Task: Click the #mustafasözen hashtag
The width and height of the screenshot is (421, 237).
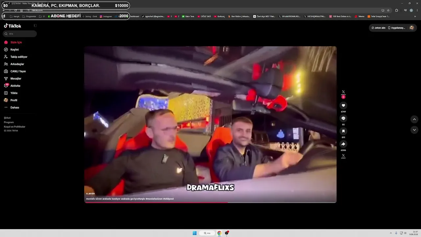Action: (x=154, y=199)
